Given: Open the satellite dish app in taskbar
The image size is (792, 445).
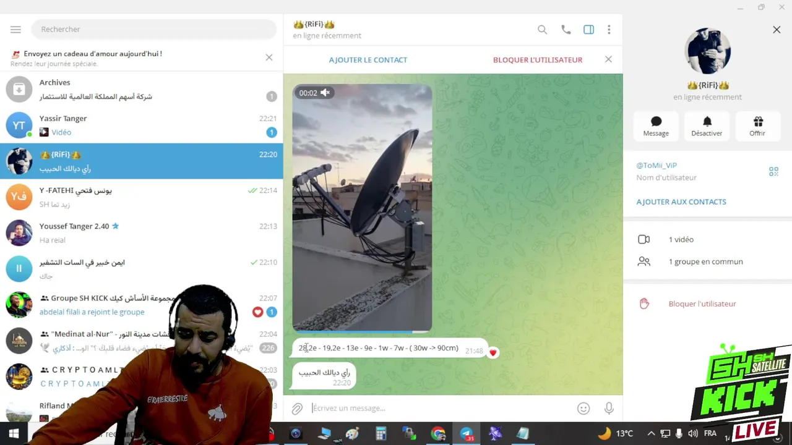Looking at the screenshot, I should point(495,434).
